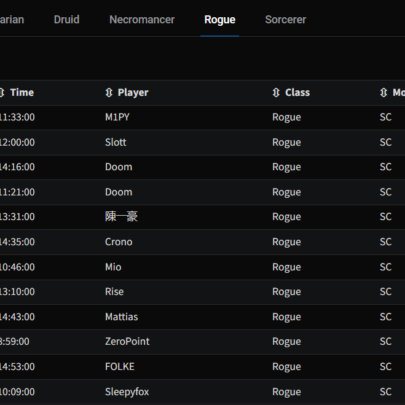Select the Rogue tab
This screenshot has width=405, height=405.
point(219,20)
